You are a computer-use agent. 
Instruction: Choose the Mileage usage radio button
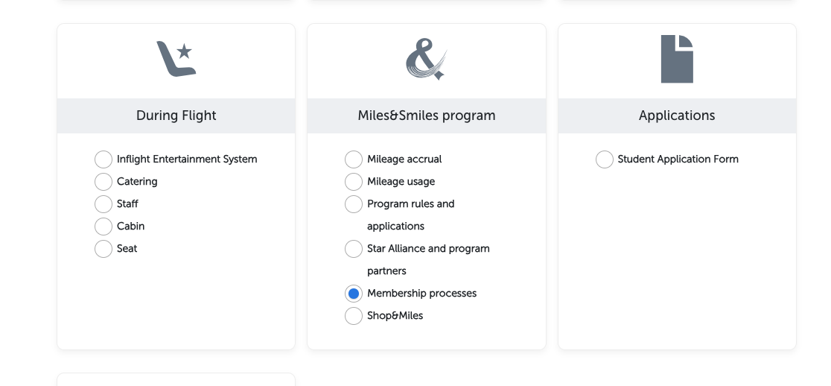click(354, 181)
